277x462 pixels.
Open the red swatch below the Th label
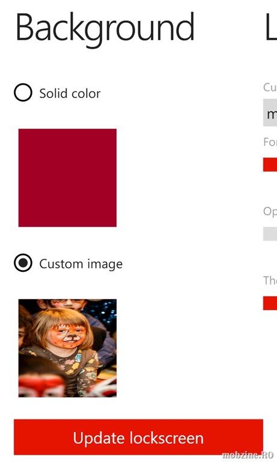(x=270, y=303)
